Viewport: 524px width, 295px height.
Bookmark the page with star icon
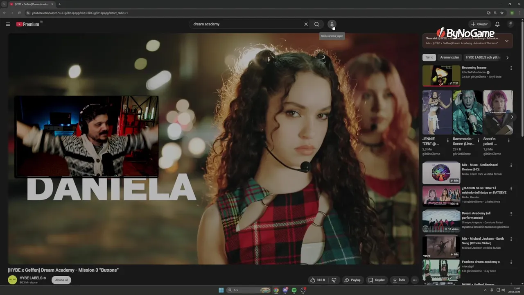[x=502, y=13]
